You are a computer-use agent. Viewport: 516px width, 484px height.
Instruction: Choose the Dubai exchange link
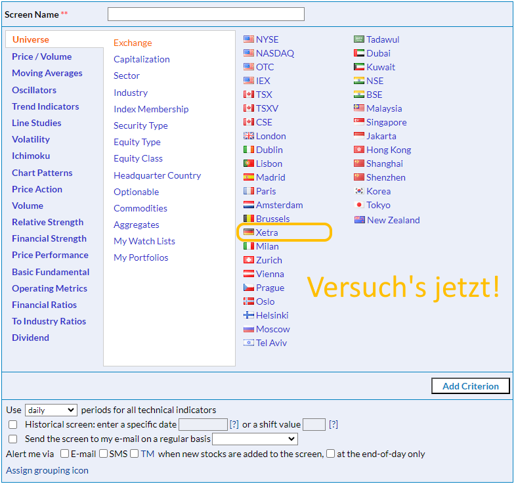[378, 53]
